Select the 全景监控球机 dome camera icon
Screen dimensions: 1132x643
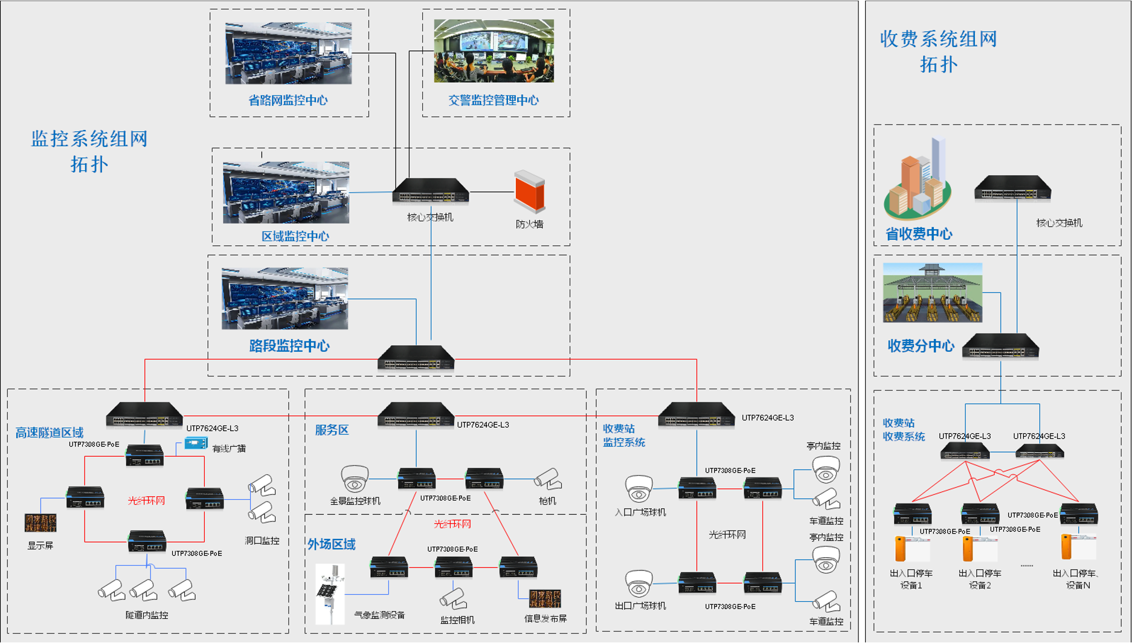click(355, 478)
